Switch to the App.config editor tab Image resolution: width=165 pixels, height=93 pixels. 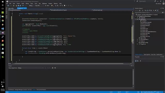(11, 8)
